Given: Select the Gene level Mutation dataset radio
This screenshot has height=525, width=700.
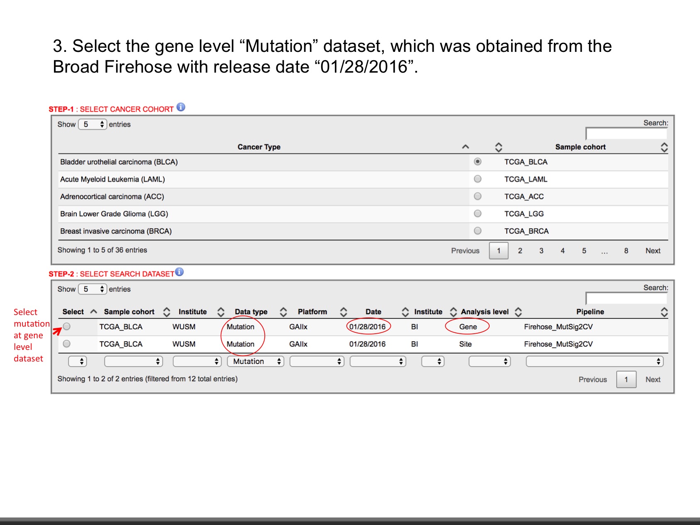Looking at the screenshot, I should (x=67, y=327).
